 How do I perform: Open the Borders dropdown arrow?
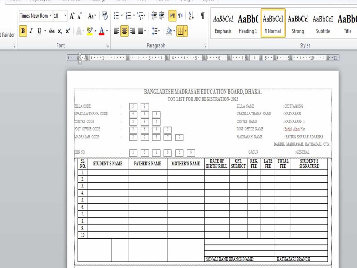[186, 31]
